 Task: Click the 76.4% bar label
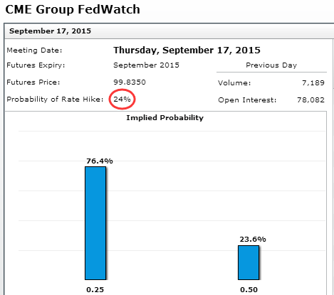[x=100, y=161]
